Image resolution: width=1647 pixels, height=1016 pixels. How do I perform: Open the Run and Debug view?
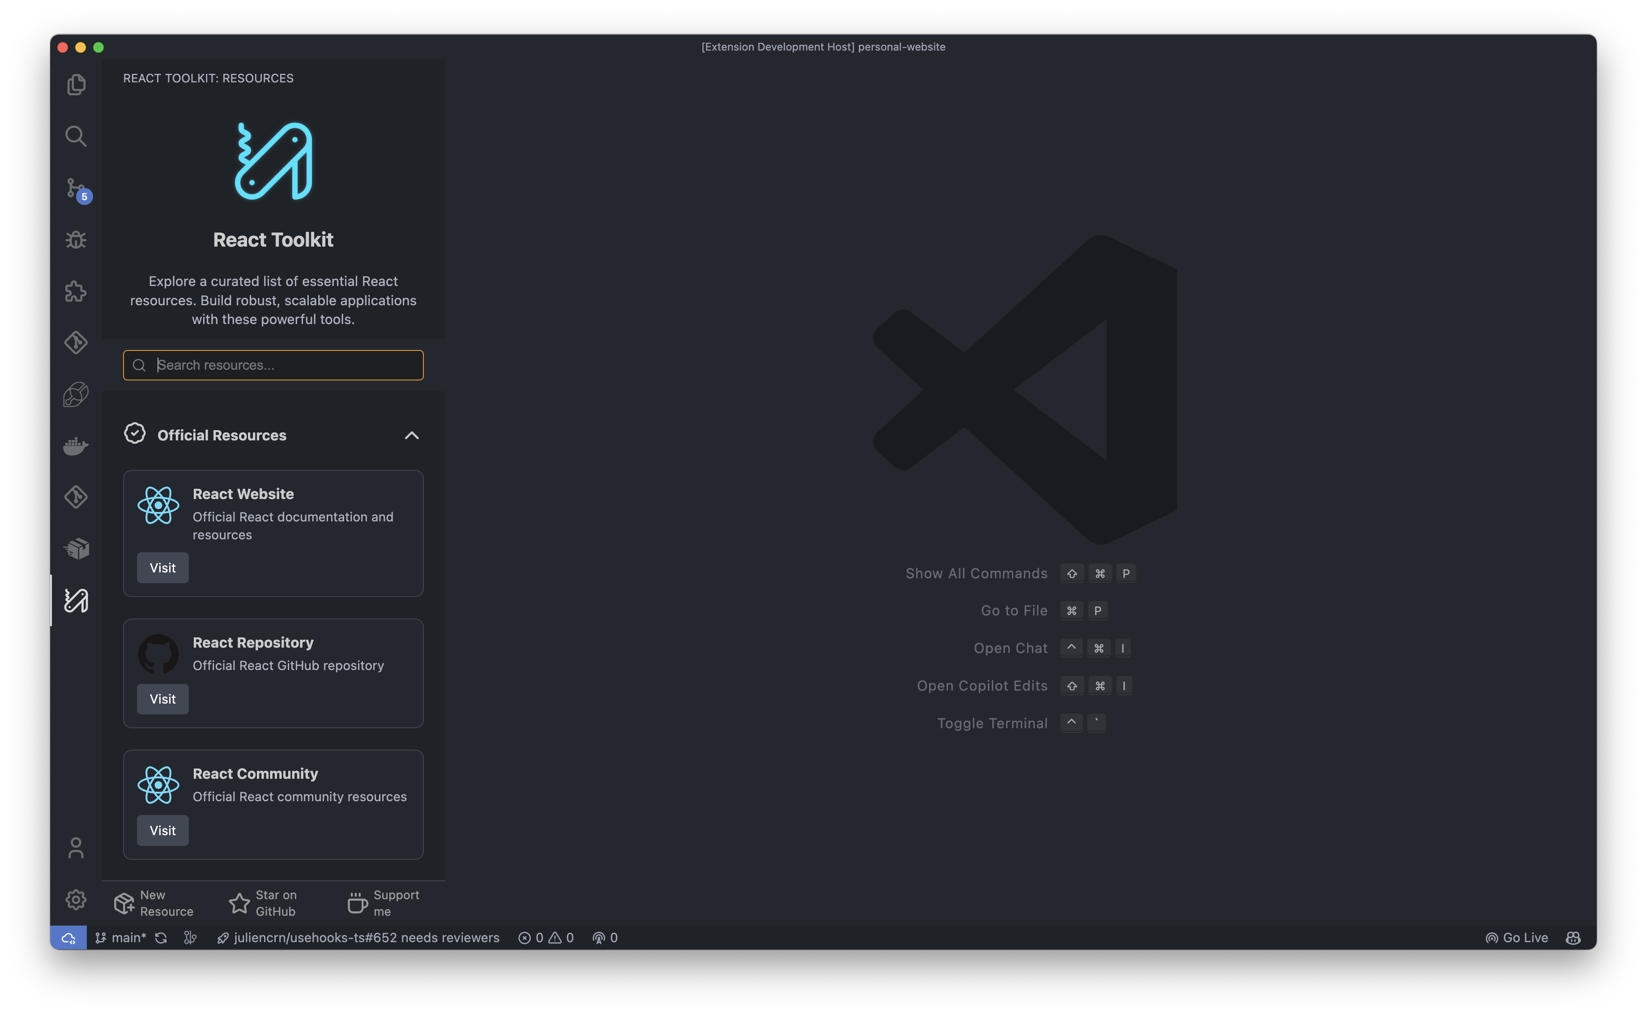click(76, 240)
